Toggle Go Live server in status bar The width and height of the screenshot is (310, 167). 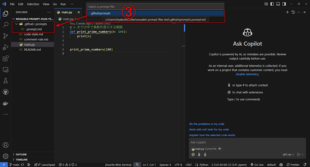click(x=257, y=165)
